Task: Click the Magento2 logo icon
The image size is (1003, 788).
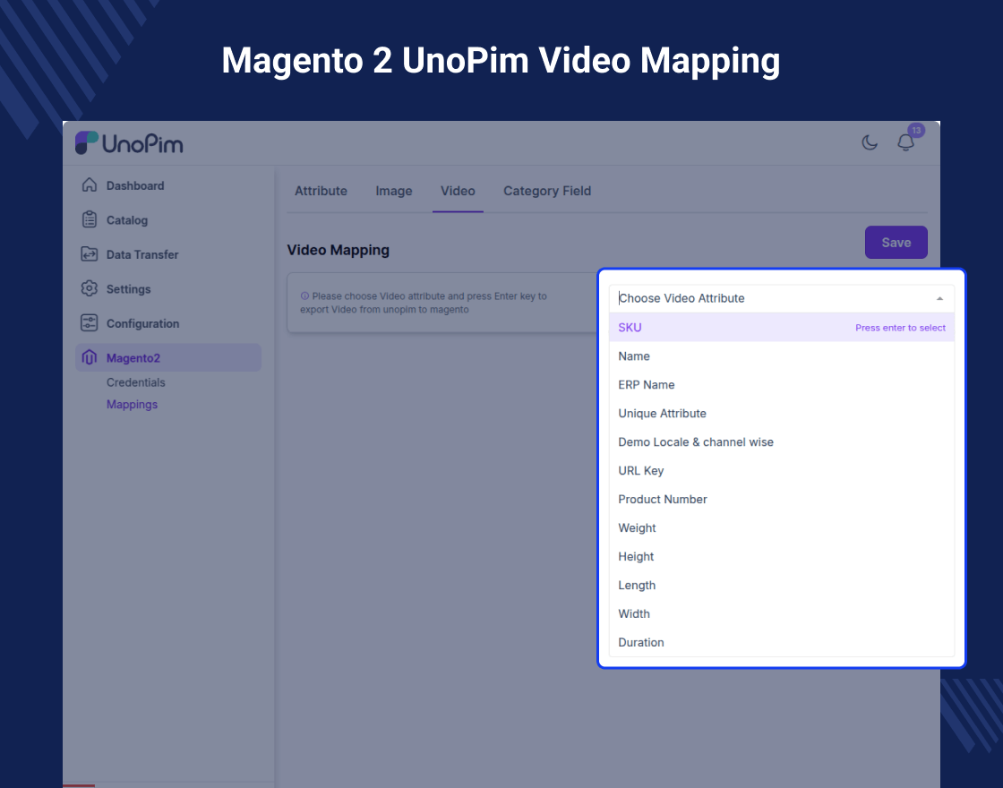Action: pos(90,357)
